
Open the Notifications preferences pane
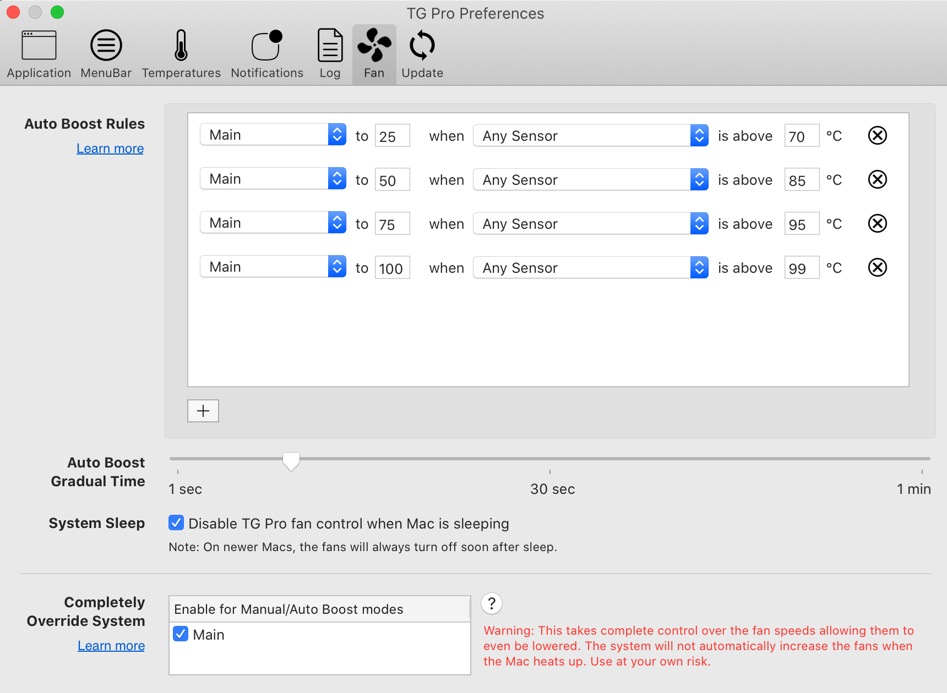tap(267, 54)
